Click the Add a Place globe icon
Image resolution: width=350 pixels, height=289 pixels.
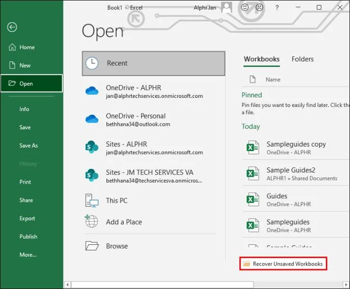coord(91,221)
